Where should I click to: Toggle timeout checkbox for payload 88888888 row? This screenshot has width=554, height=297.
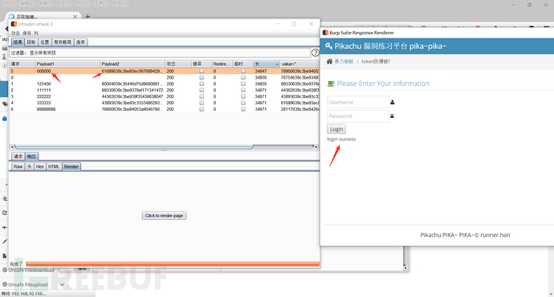point(243,109)
